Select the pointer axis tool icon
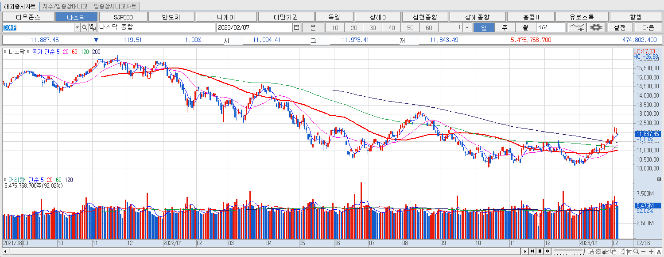This screenshot has width=664, height=257. tap(629, 252)
